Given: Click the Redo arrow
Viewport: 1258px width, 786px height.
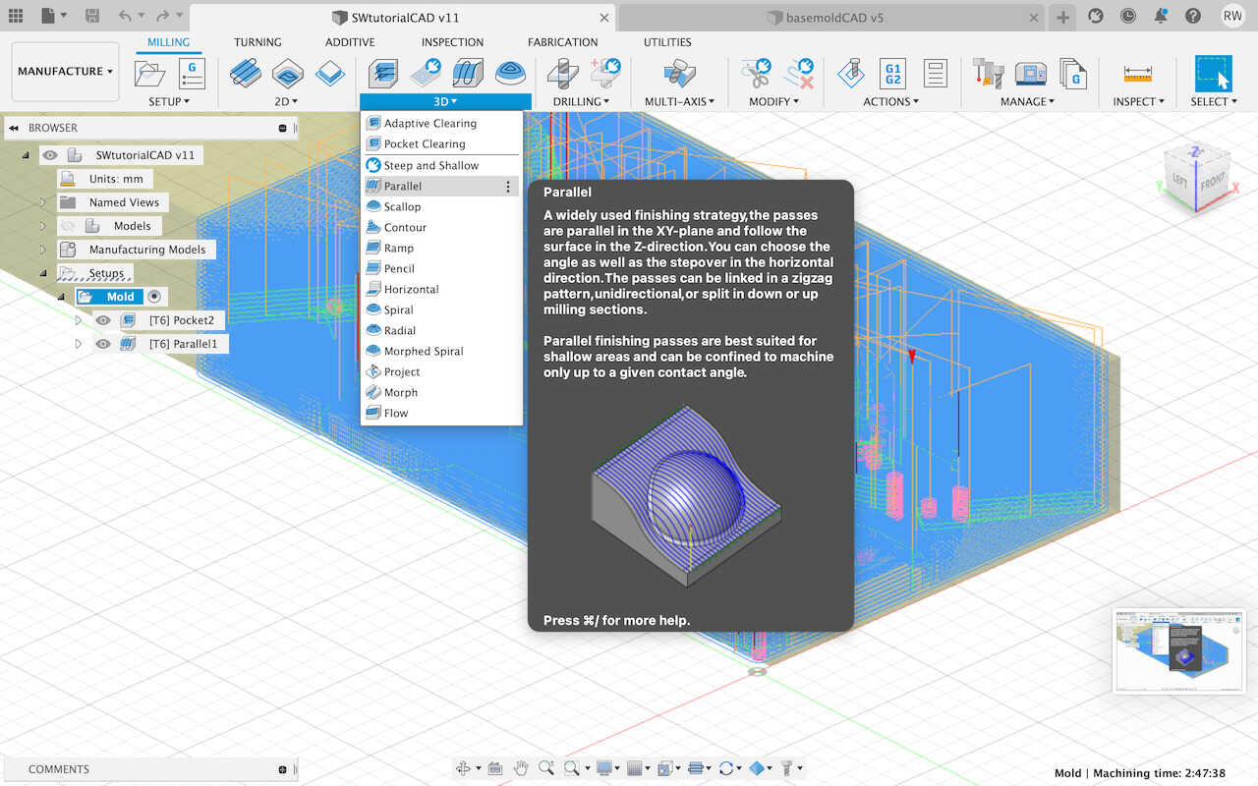Looking at the screenshot, I should (162, 16).
